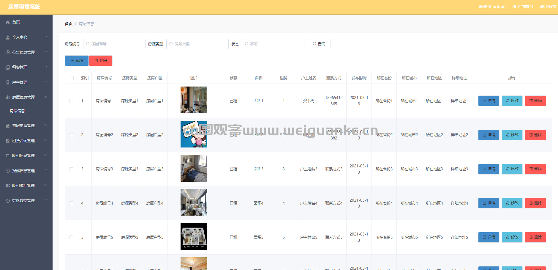558x270 pixels.
Task: Click the red 删除 batch button
Action: click(x=101, y=61)
